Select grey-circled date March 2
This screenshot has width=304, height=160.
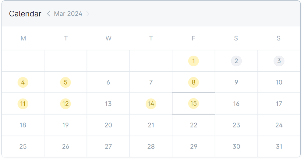[236, 61]
